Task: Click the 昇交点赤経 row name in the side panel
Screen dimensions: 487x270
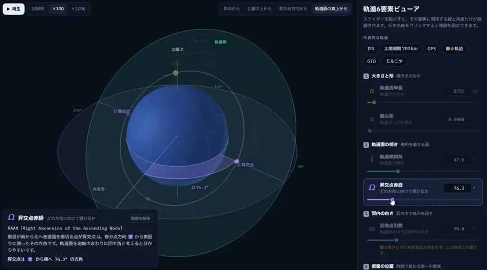Action: click(x=391, y=185)
